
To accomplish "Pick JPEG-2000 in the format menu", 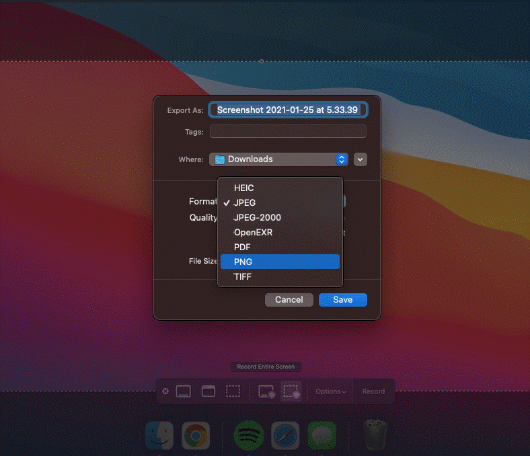I will point(280,218).
